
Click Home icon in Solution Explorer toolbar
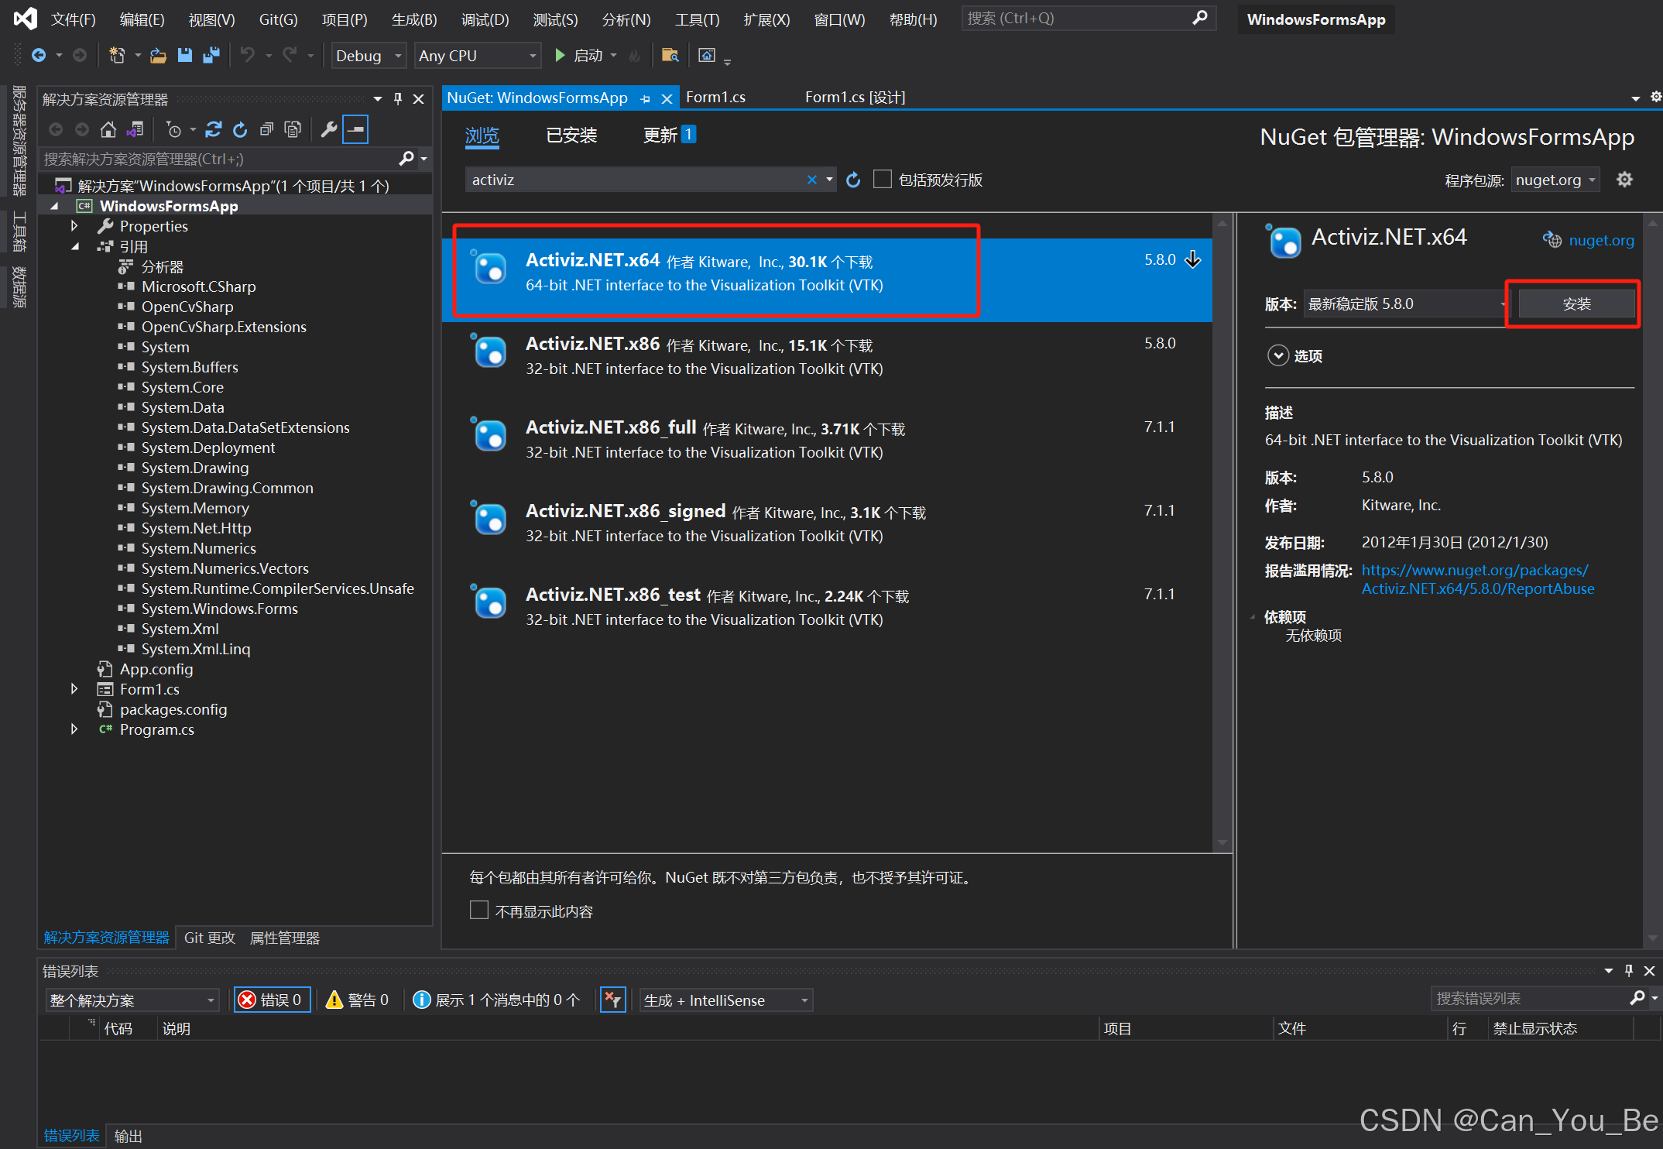click(x=108, y=130)
